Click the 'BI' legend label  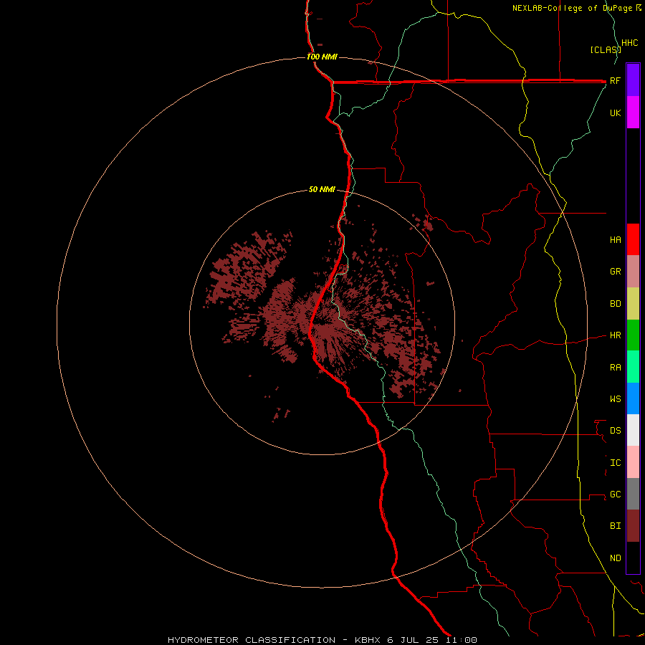click(615, 526)
